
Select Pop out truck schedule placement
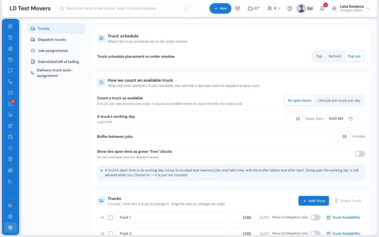pos(354,56)
